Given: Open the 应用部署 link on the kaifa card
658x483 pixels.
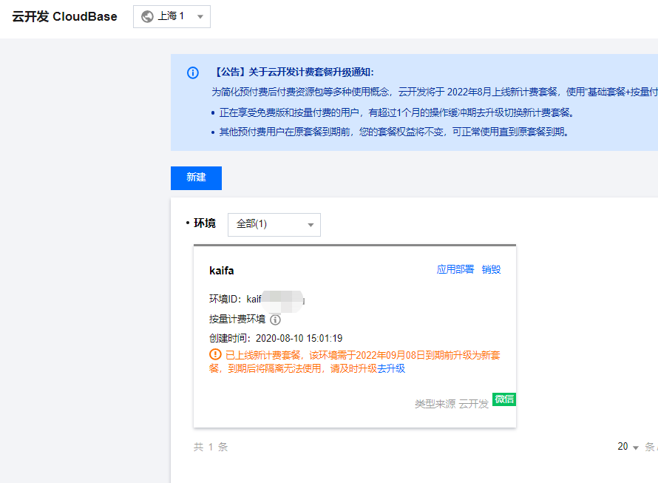Looking at the screenshot, I should 455,269.
